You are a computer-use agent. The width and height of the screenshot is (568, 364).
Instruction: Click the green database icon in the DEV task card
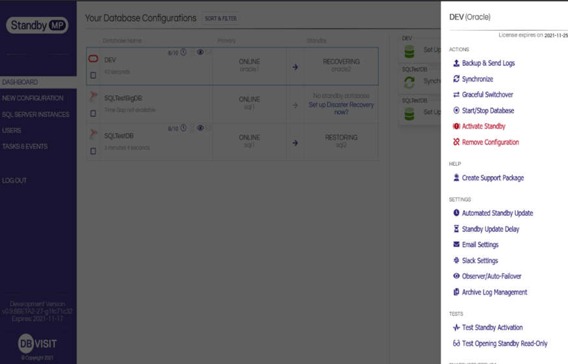[409, 51]
